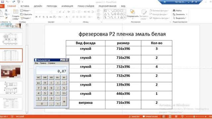Open Контур фигуры shape outline dropdown
This screenshot has height=119, width=212.
[159, 14]
